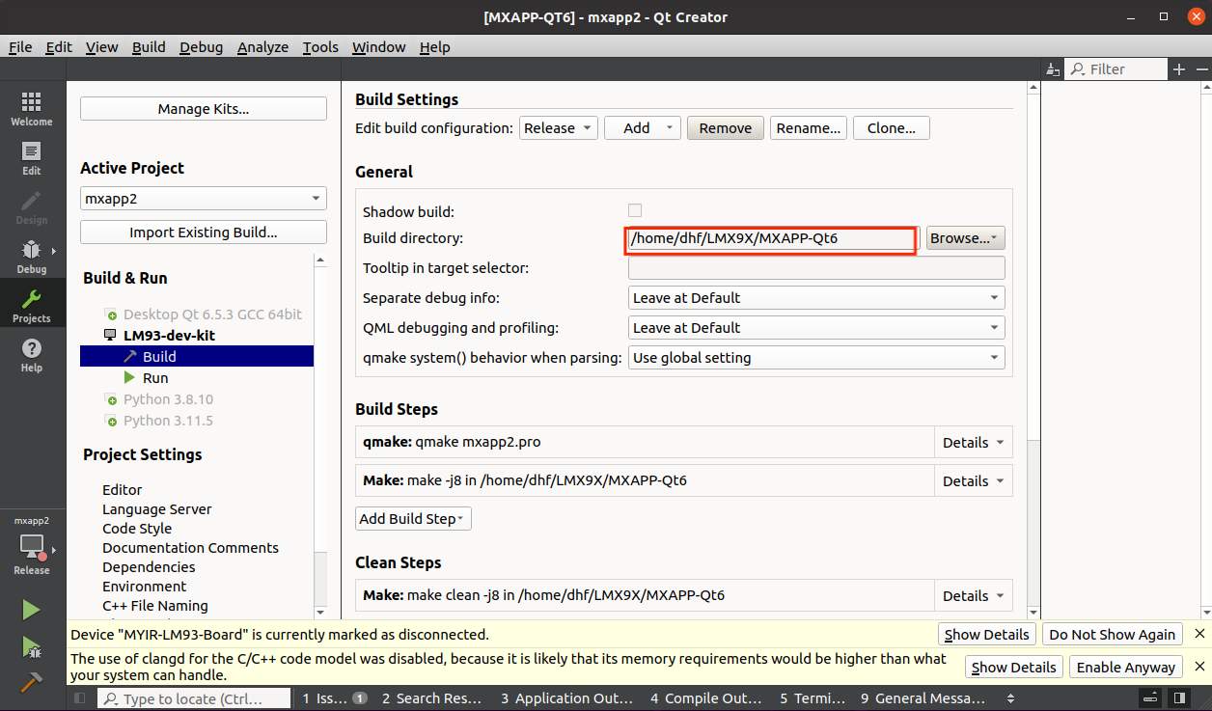Open Debug mode in sidebar
The height and width of the screenshot is (711, 1212).
point(31,257)
